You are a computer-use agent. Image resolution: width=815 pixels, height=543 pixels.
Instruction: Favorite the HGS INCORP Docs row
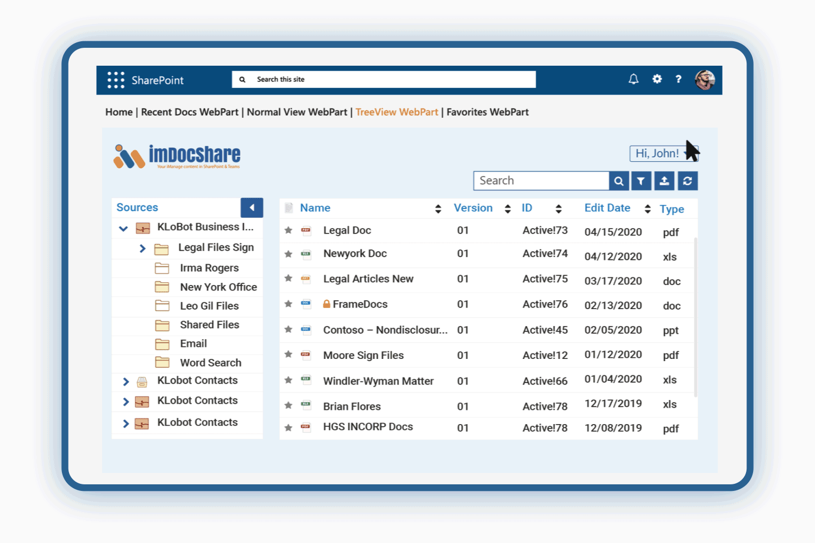click(x=289, y=427)
